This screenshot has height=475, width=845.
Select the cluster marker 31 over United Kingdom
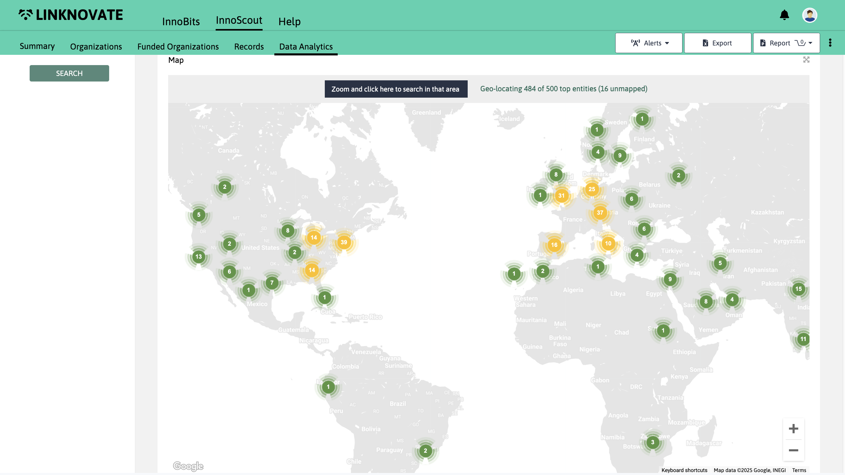562,196
